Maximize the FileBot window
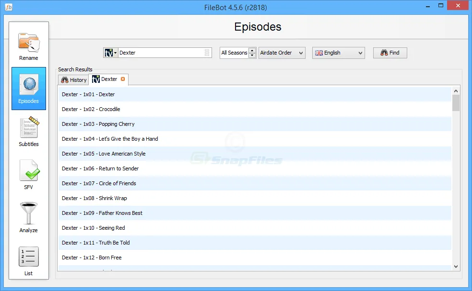Image resolution: width=472 pixels, height=291 pixels. coord(441,5)
